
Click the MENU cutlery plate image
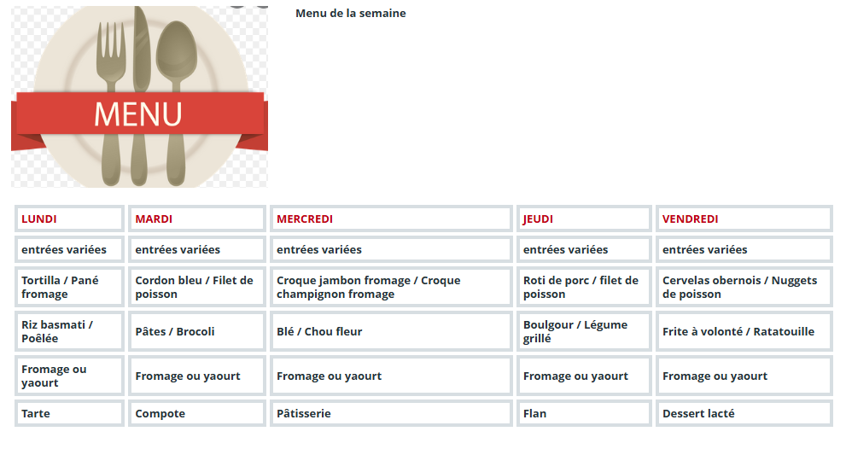tap(139, 96)
